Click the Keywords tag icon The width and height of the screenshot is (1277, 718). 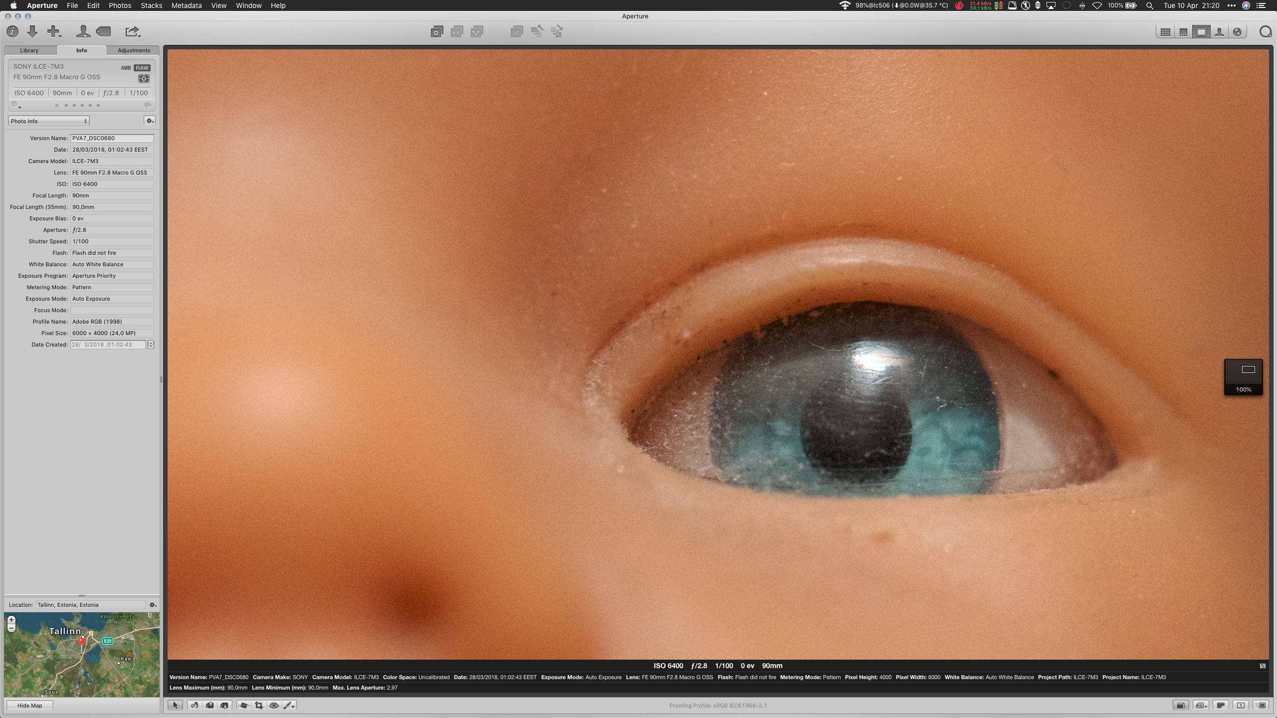[103, 31]
